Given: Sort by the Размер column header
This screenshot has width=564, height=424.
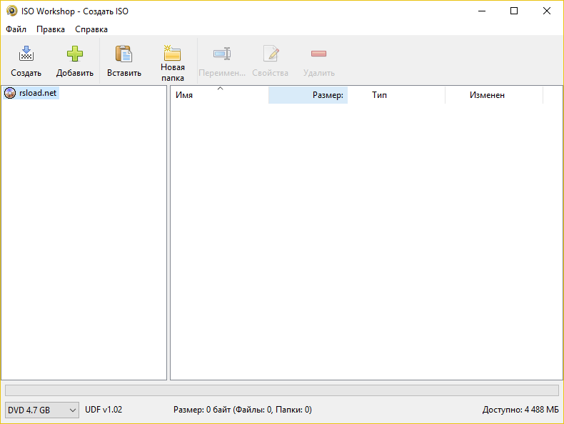Looking at the screenshot, I should pyautogui.click(x=308, y=95).
